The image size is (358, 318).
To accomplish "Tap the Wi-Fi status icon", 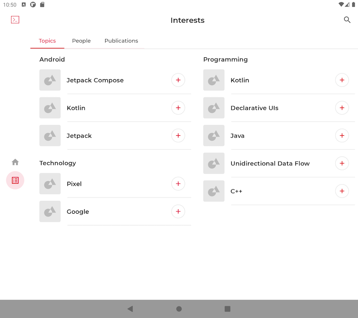I will coord(341,4).
